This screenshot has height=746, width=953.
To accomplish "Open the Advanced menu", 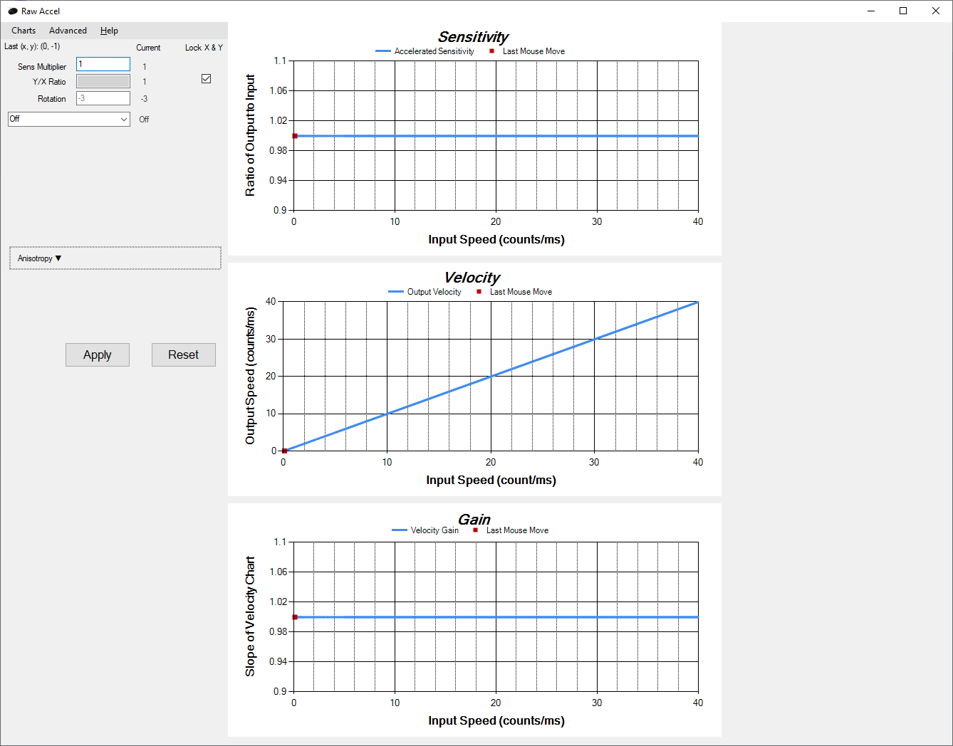I will pos(68,31).
